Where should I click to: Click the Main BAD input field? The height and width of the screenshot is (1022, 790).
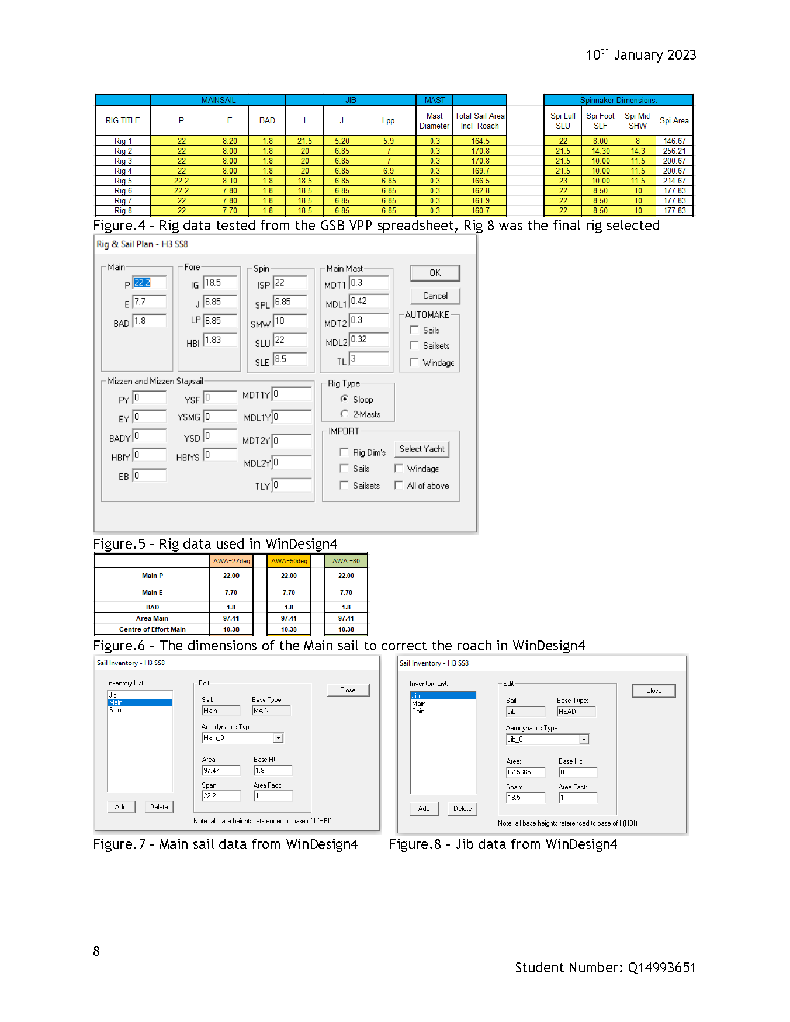tap(149, 321)
